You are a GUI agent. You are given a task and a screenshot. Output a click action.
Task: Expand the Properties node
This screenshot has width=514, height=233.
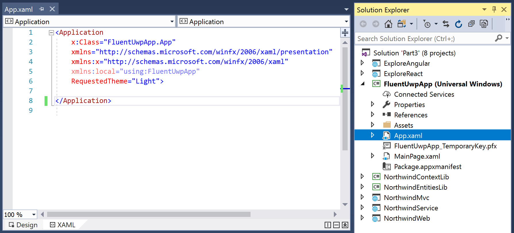tap(373, 104)
